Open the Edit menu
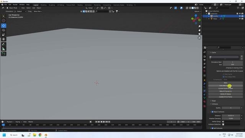Viewport: 245px width, 138px height. [x=10, y=5]
